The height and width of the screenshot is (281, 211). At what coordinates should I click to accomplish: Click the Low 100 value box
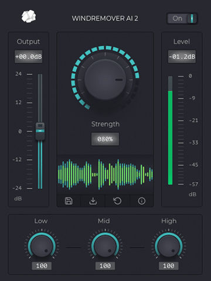pos(42,266)
